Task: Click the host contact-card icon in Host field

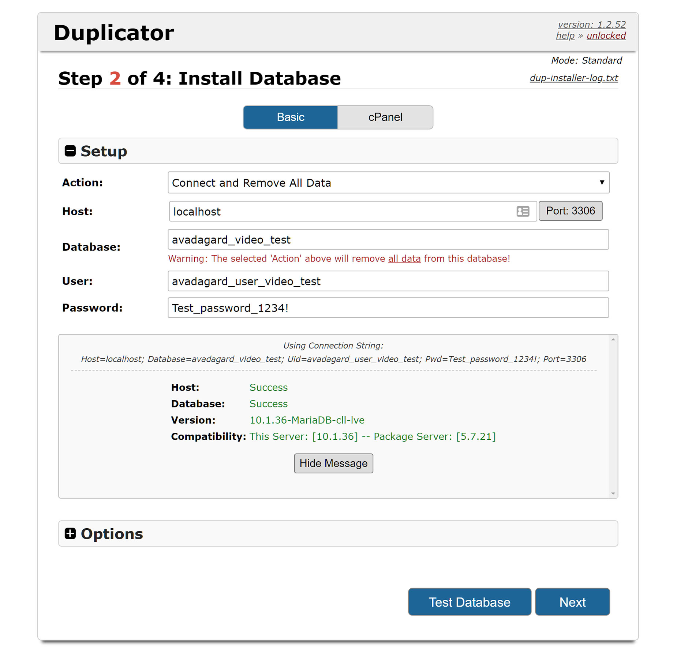Action: pos(523,211)
